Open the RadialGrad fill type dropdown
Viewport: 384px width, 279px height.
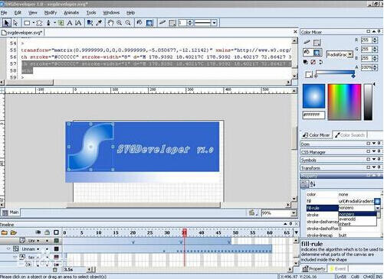(350, 54)
